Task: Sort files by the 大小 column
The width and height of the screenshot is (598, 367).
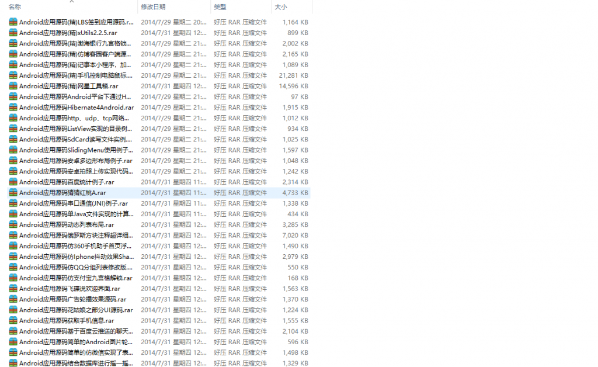Action: tap(281, 7)
